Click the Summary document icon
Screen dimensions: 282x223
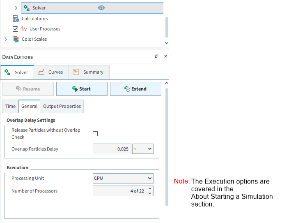click(76, 72)
